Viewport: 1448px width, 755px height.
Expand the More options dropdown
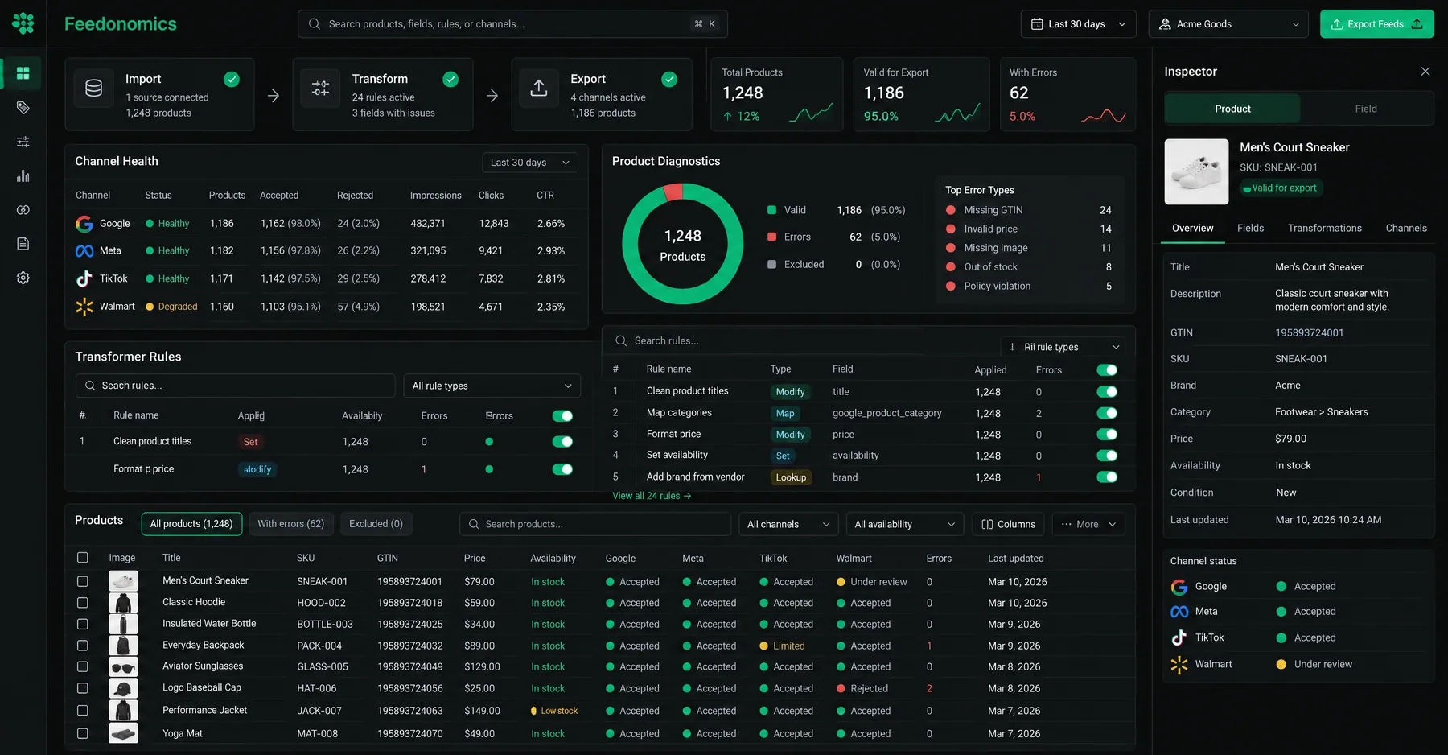pyautogui.click(x=1088, y=525)
